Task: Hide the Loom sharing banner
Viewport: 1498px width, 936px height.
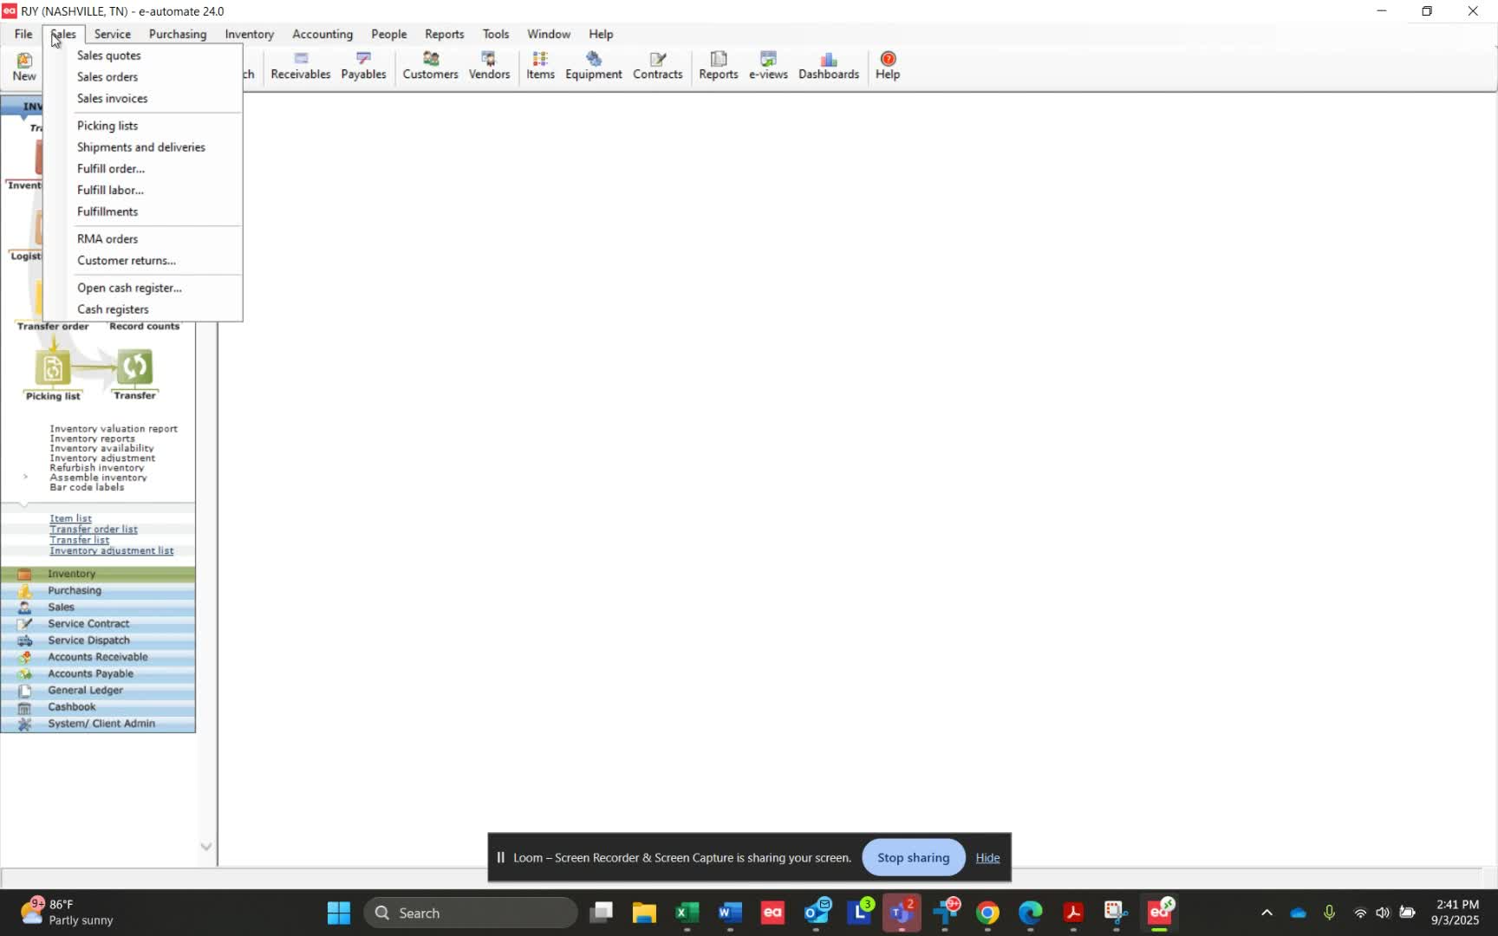Action: 987,857
